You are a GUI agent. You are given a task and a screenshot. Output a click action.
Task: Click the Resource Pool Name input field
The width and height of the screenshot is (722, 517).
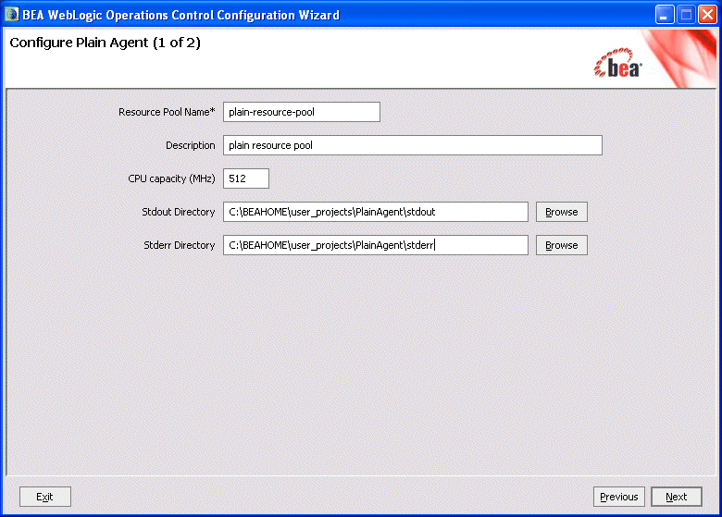pos(302,112)
